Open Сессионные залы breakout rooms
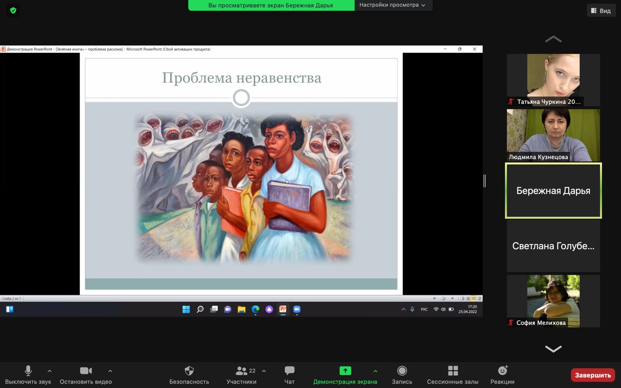The width and height of the screenshot is (621, 388). click(453, 375)
